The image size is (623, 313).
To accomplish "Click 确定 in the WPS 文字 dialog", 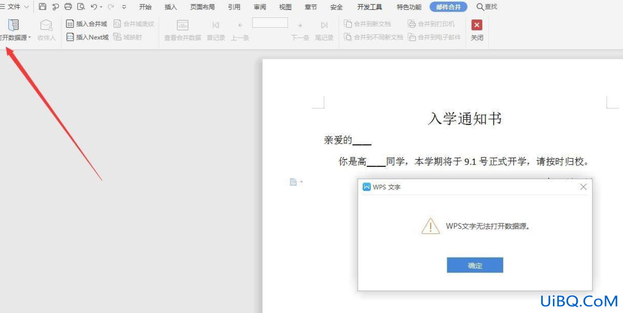I will click(475, 265).
